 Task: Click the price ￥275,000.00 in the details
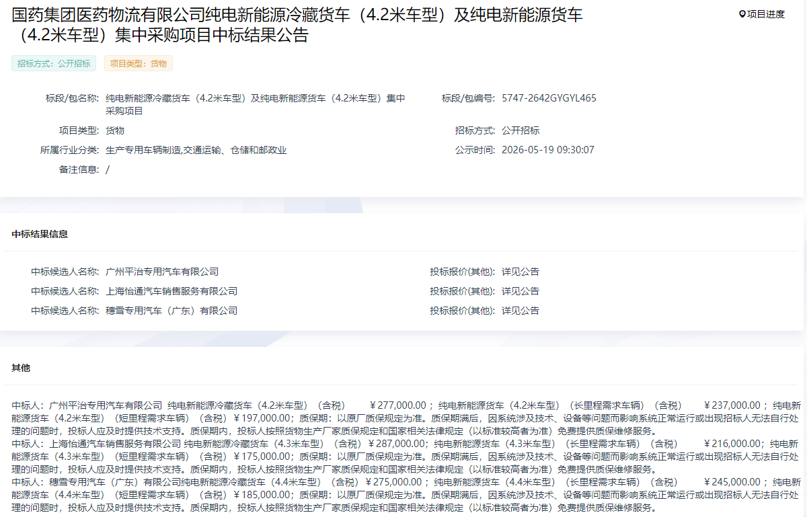393,482
